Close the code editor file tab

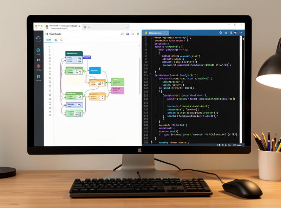[166, 33]
